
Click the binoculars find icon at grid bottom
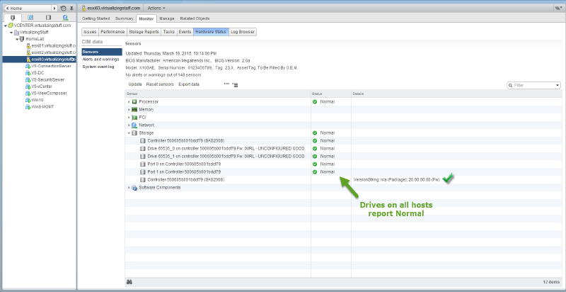click(129, 282)
